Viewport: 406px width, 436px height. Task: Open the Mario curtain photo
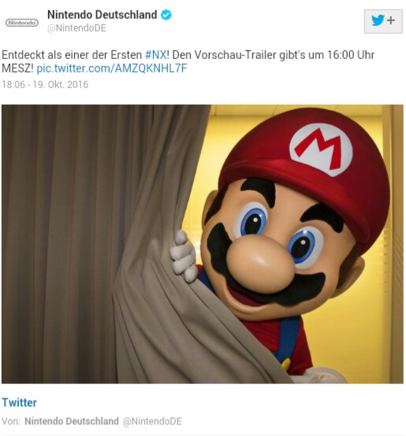point(203,244)
